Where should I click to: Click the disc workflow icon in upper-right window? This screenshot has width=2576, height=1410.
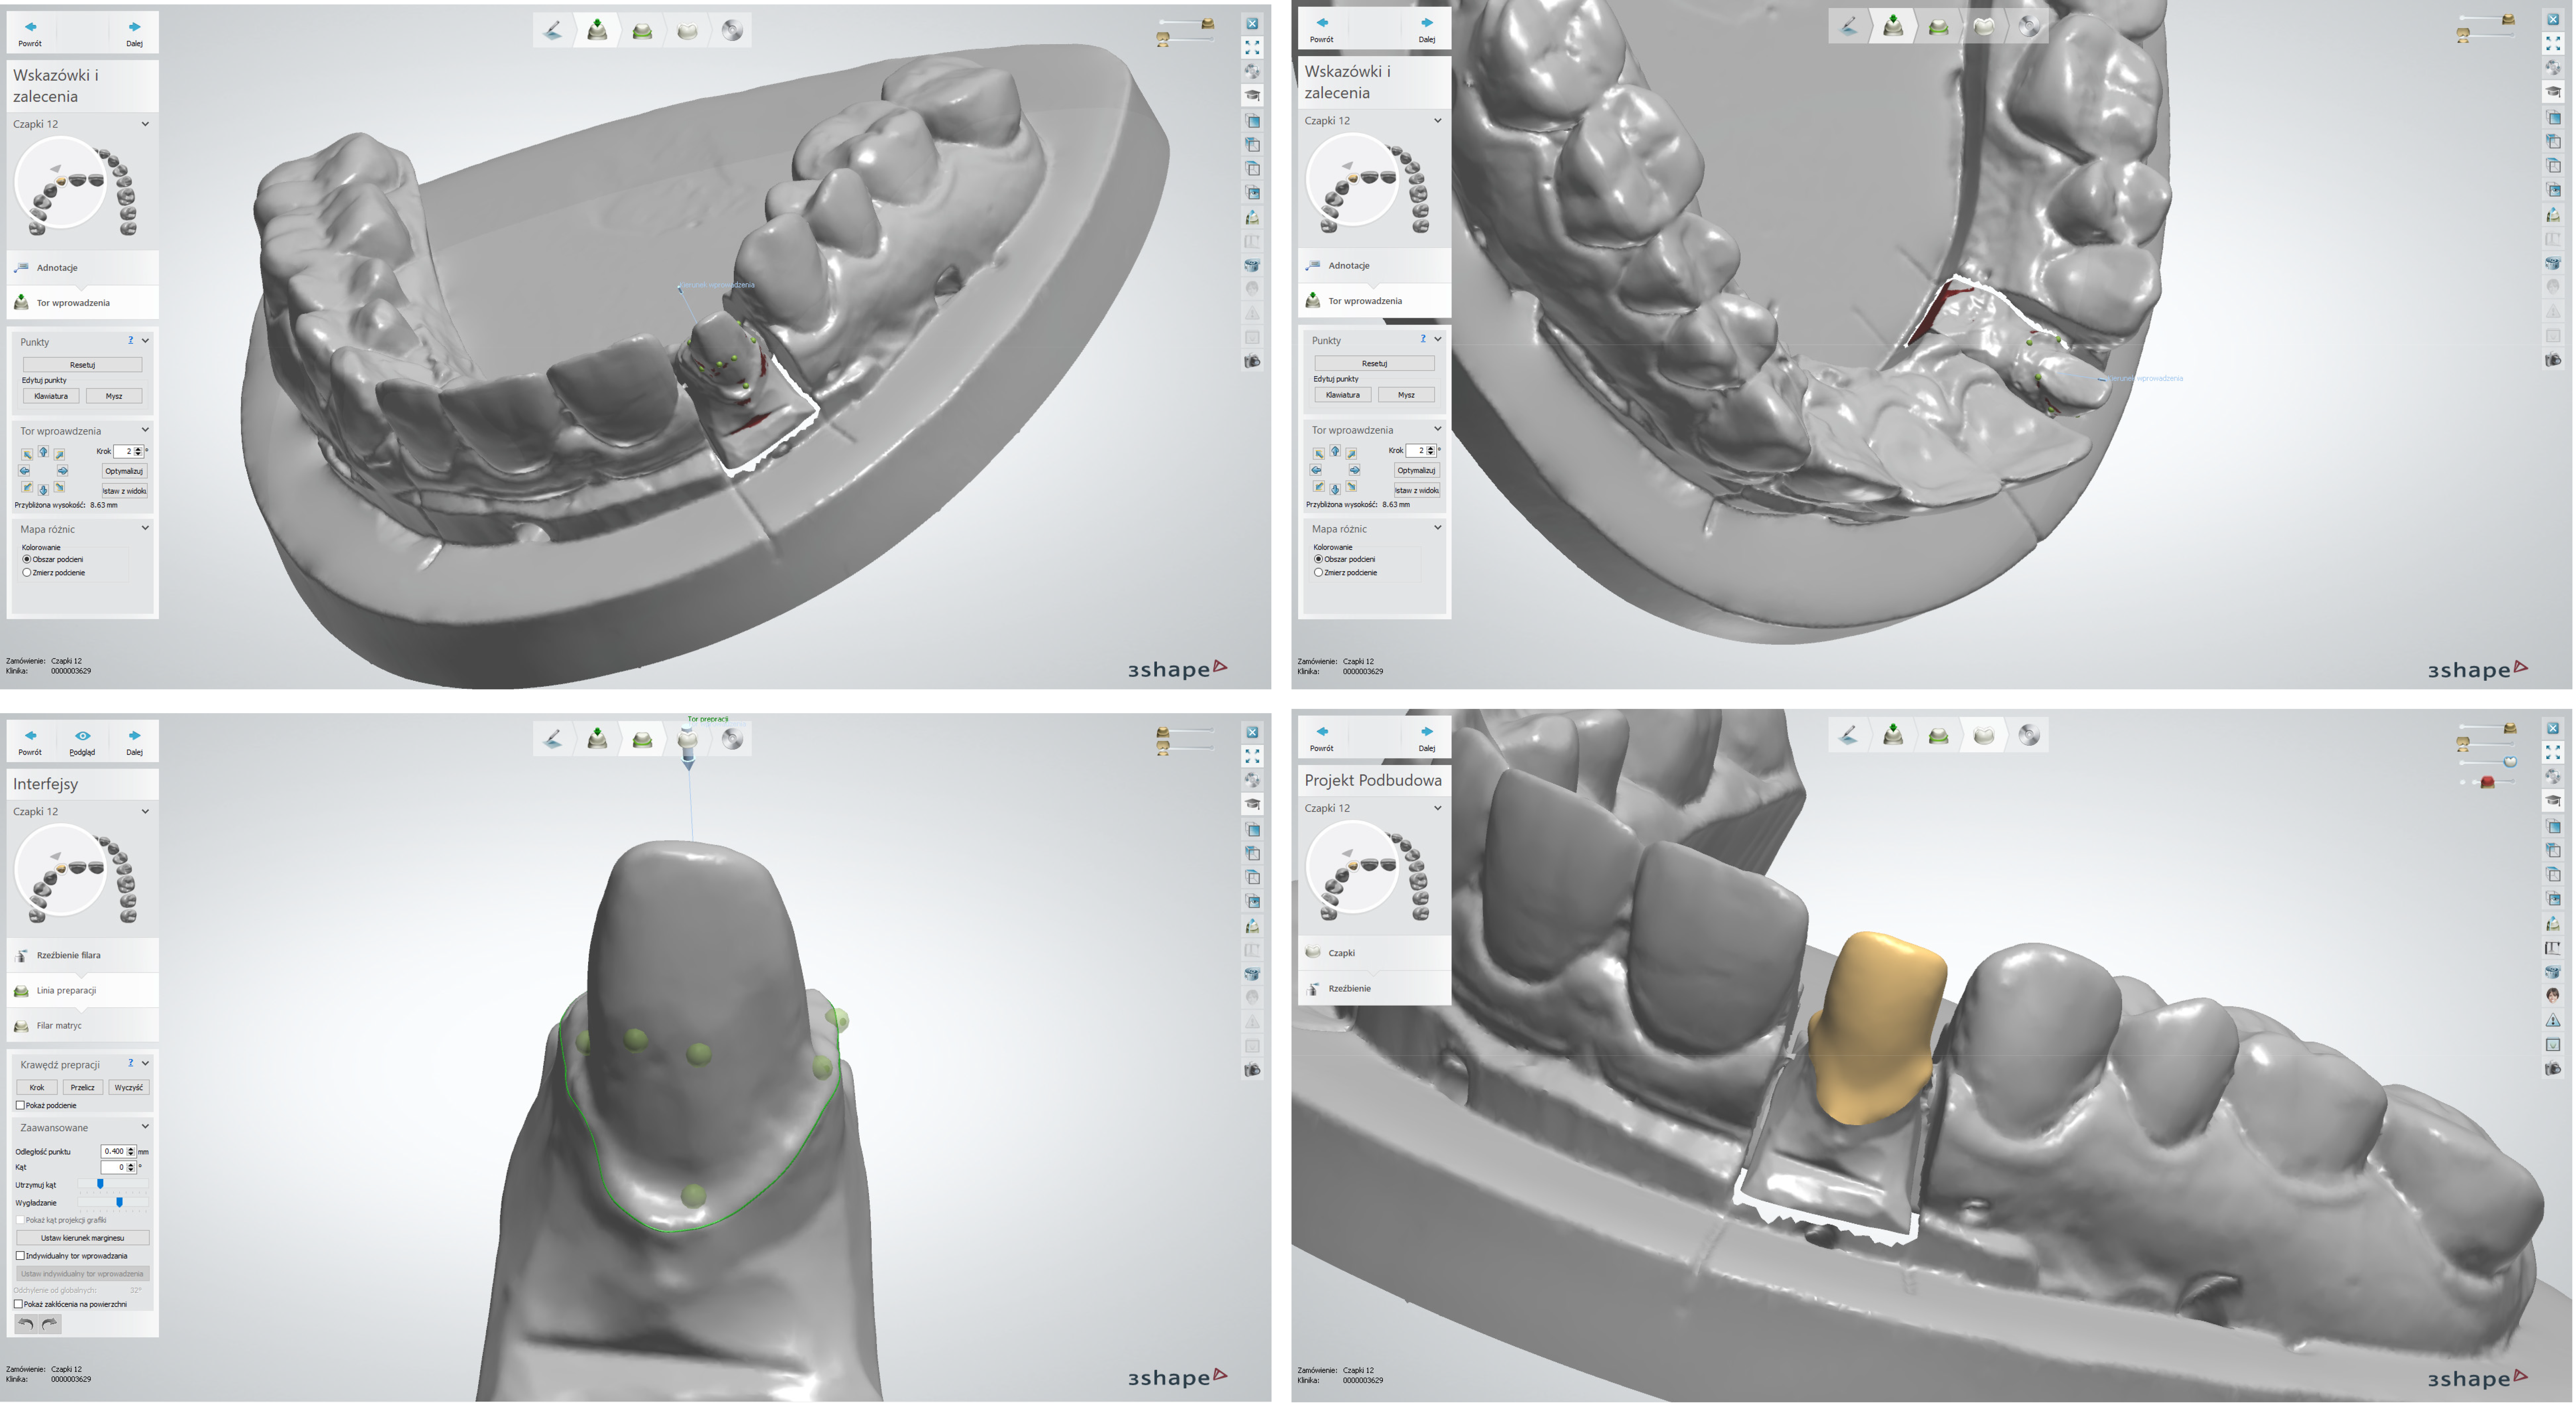[x=2029, y=26]
